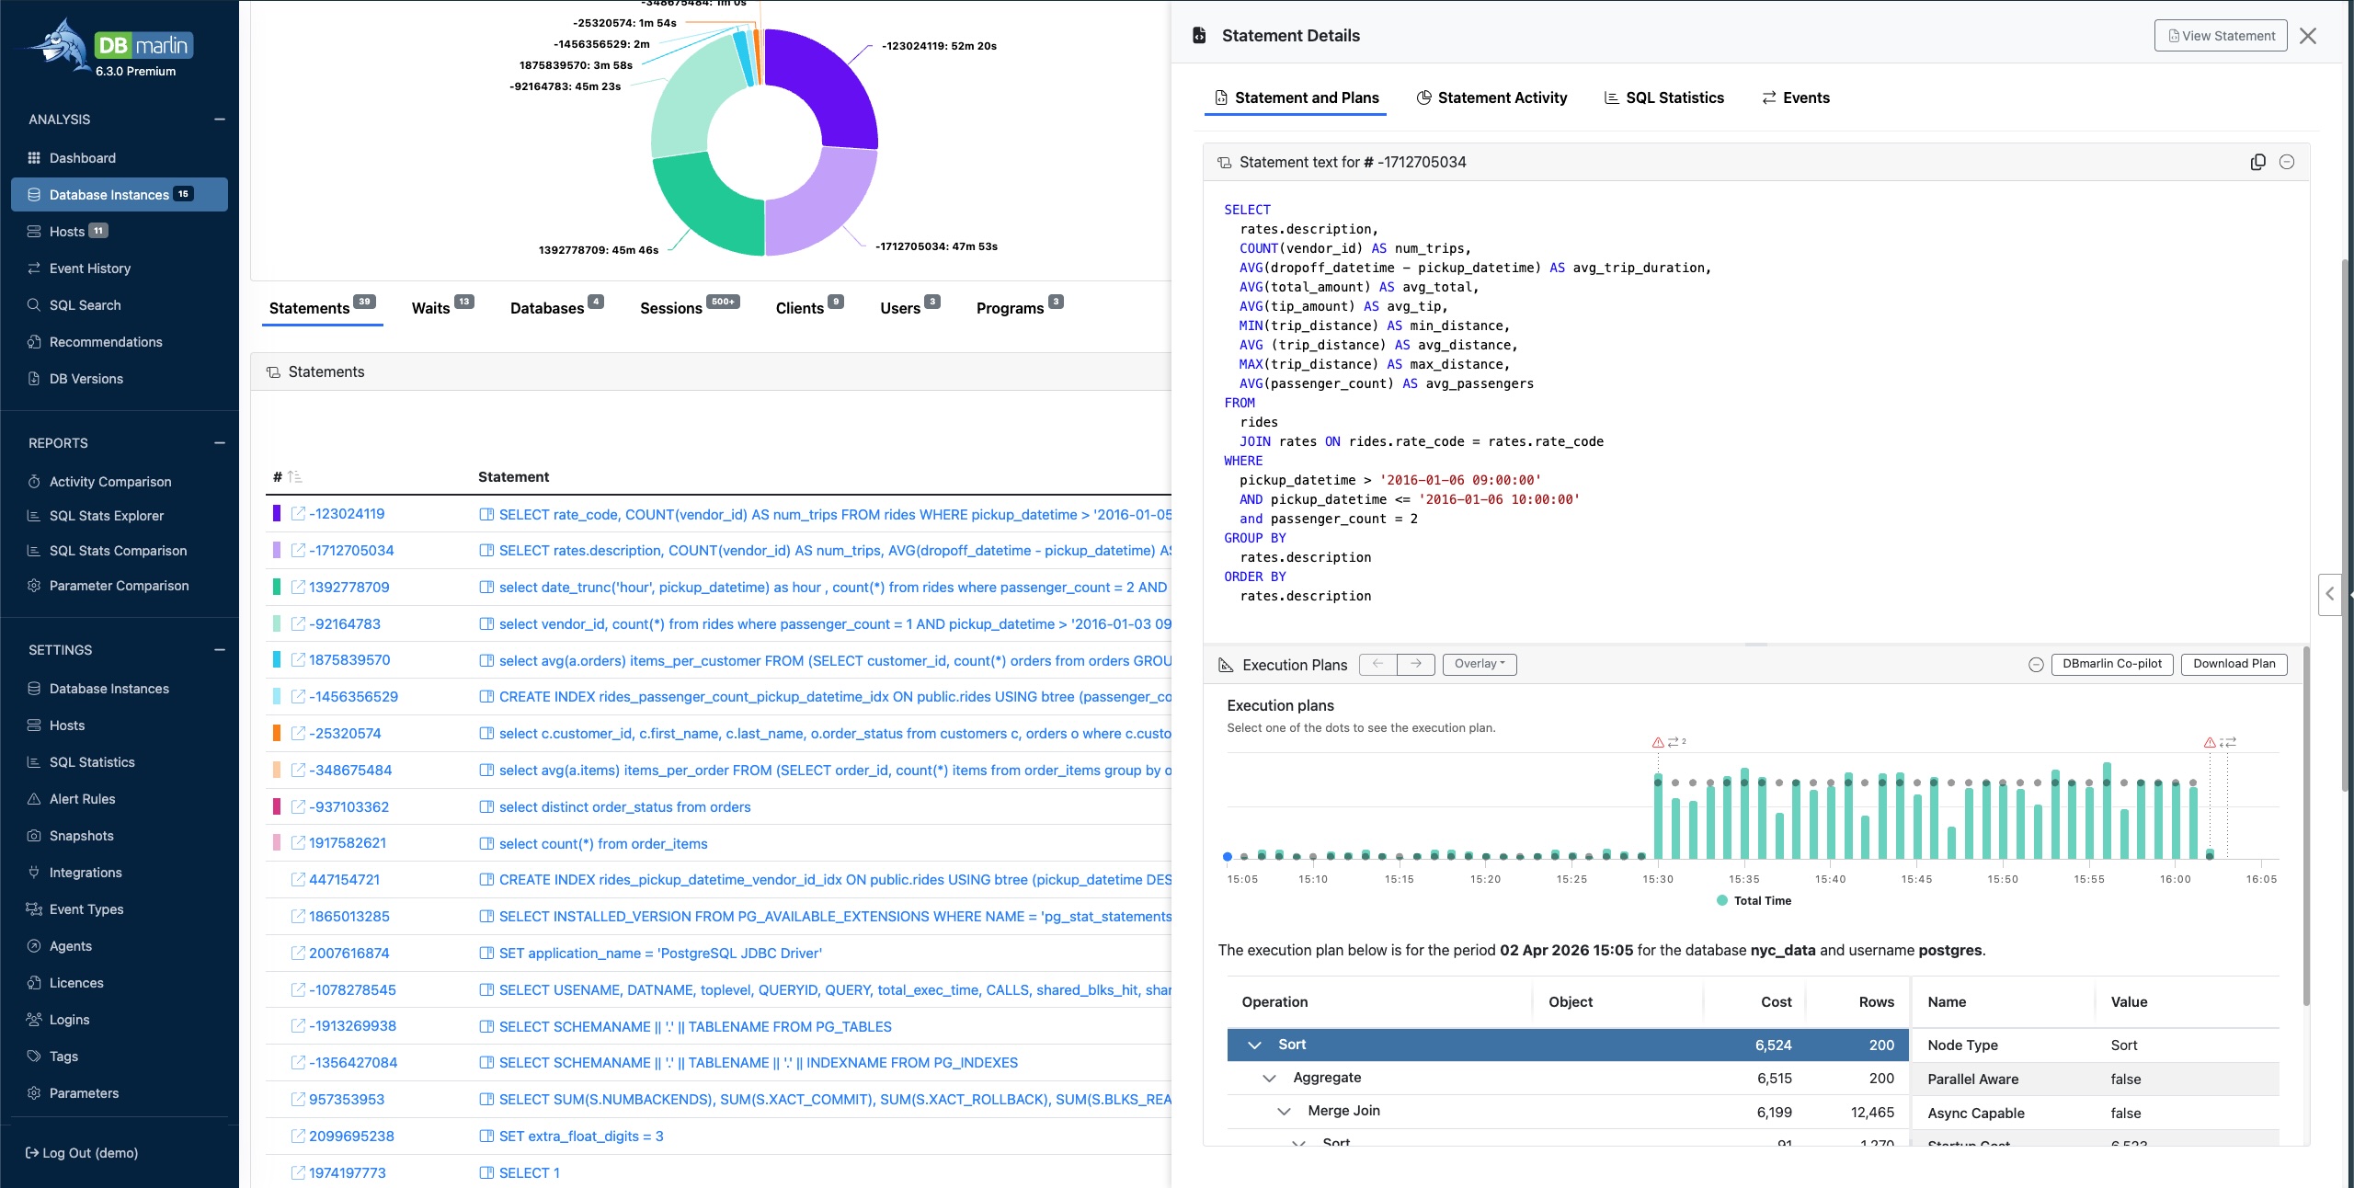This screenshot has width=2354, height=1188.
Task: Toggle the Total Time legend below the chart
Action: click(1753, 900)
